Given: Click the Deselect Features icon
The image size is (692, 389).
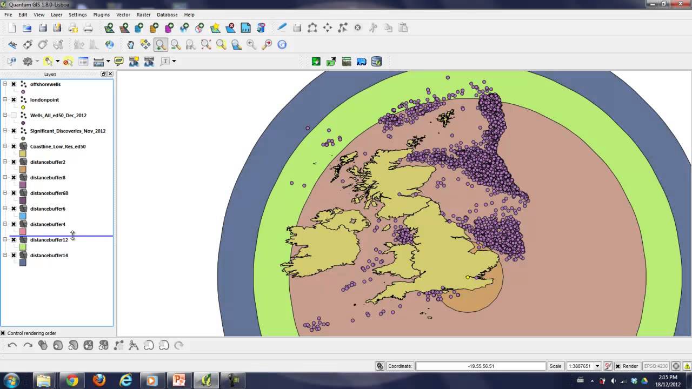Looking at the screenshot, I should (x=68, y=62).
